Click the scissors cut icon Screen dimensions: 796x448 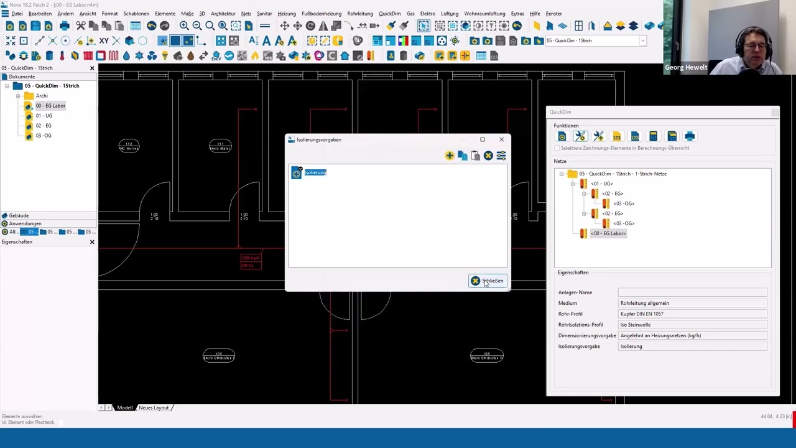pos(81,26)
